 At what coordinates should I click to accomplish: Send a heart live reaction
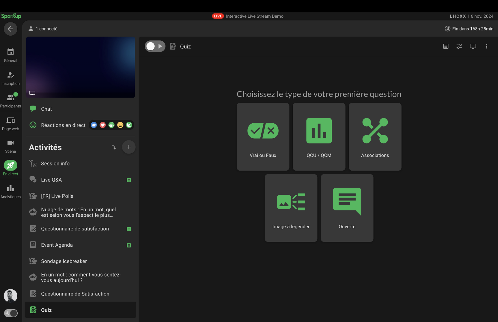pos(102,125)
